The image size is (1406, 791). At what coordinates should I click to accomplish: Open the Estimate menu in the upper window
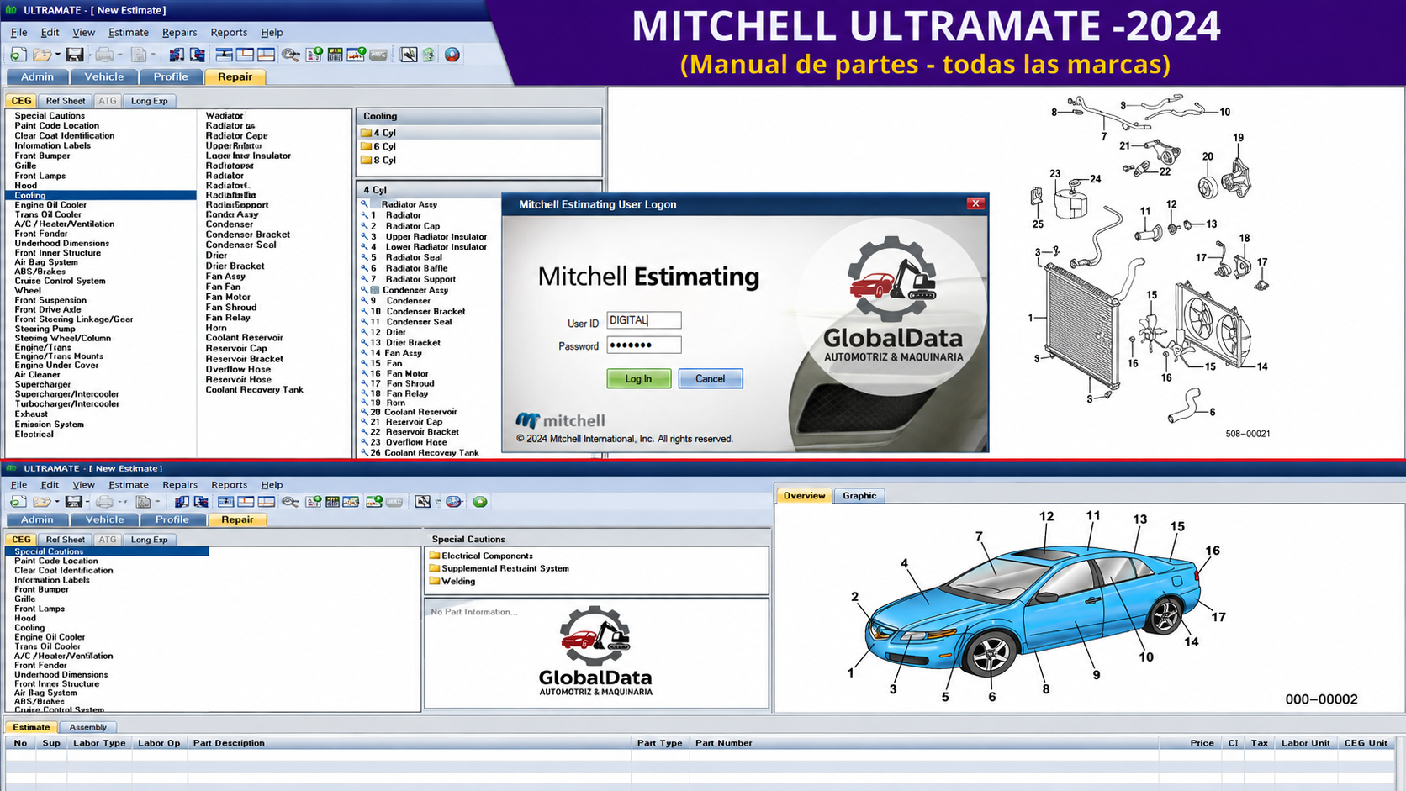[x=129, y=32]
